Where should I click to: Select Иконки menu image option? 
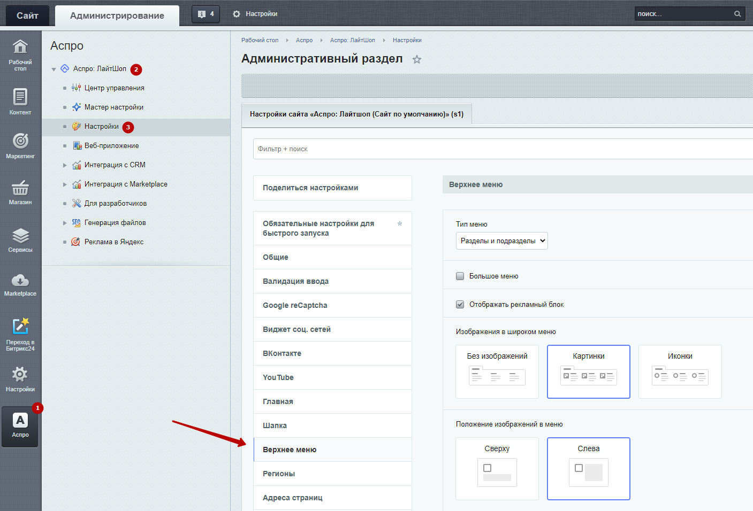pyautogui.click(x=680, y=371)
